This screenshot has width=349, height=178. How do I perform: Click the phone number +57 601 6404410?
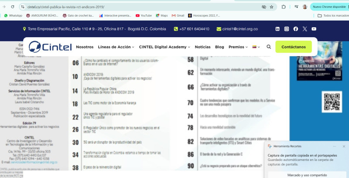(x=194, y=29)
